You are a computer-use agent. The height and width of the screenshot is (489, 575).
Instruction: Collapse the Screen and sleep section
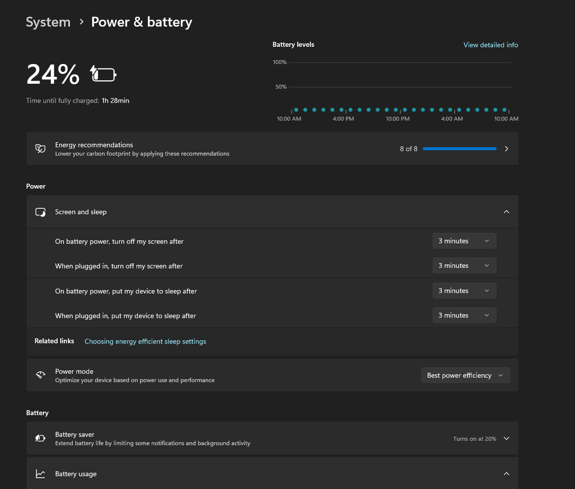pyautogui.click(x=507, y=212)
